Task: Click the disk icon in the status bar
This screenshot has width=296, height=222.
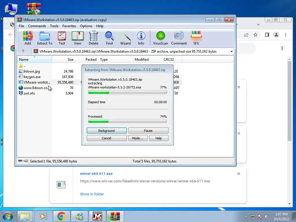Action: coord(20,161)
